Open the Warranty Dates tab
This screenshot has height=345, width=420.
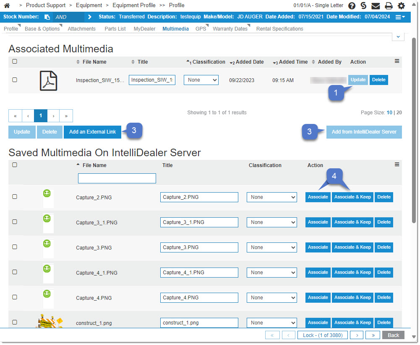pyautogui.click(x=230, y=29)
